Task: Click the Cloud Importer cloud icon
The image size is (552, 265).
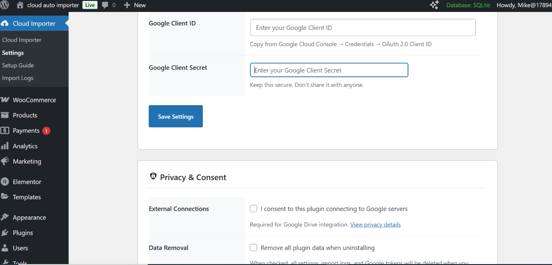Action: tap(5, 23)
